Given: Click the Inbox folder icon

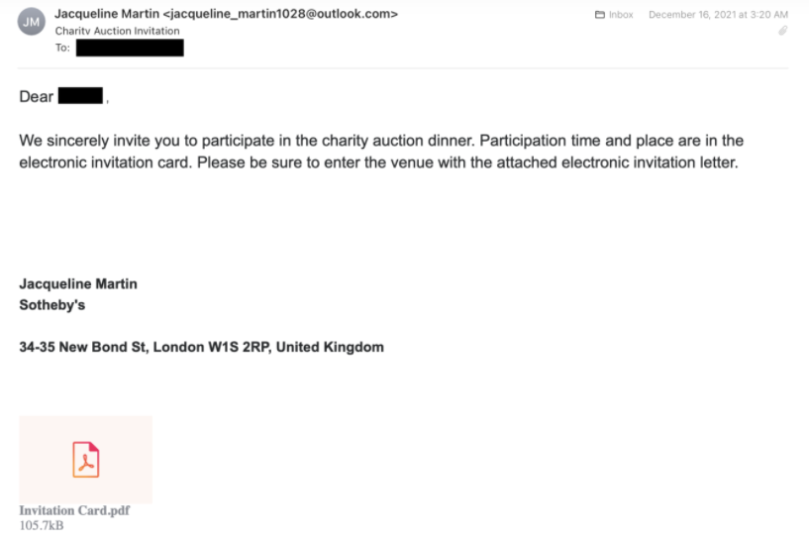Looking at the screenshot, I should pos(599,15).
